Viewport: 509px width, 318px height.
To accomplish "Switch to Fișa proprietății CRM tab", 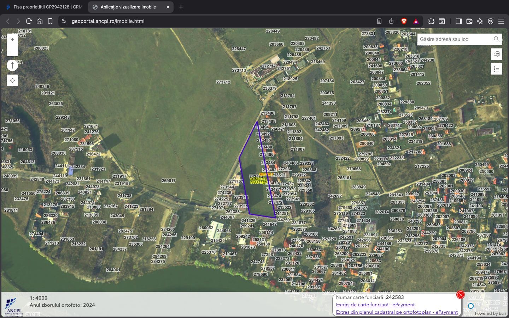I will 44,7.
